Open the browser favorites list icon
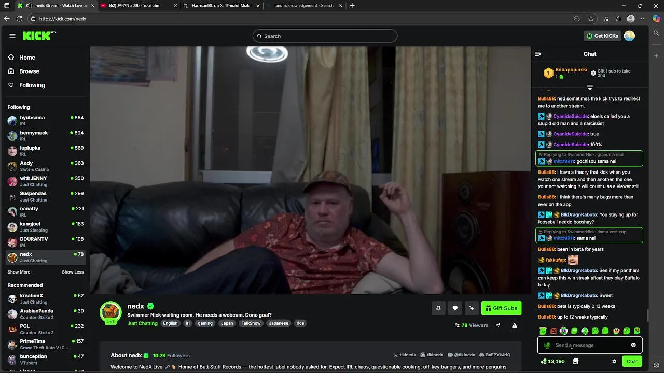Image resolution: width=664 pixels, height=373 pixels. 618,19
